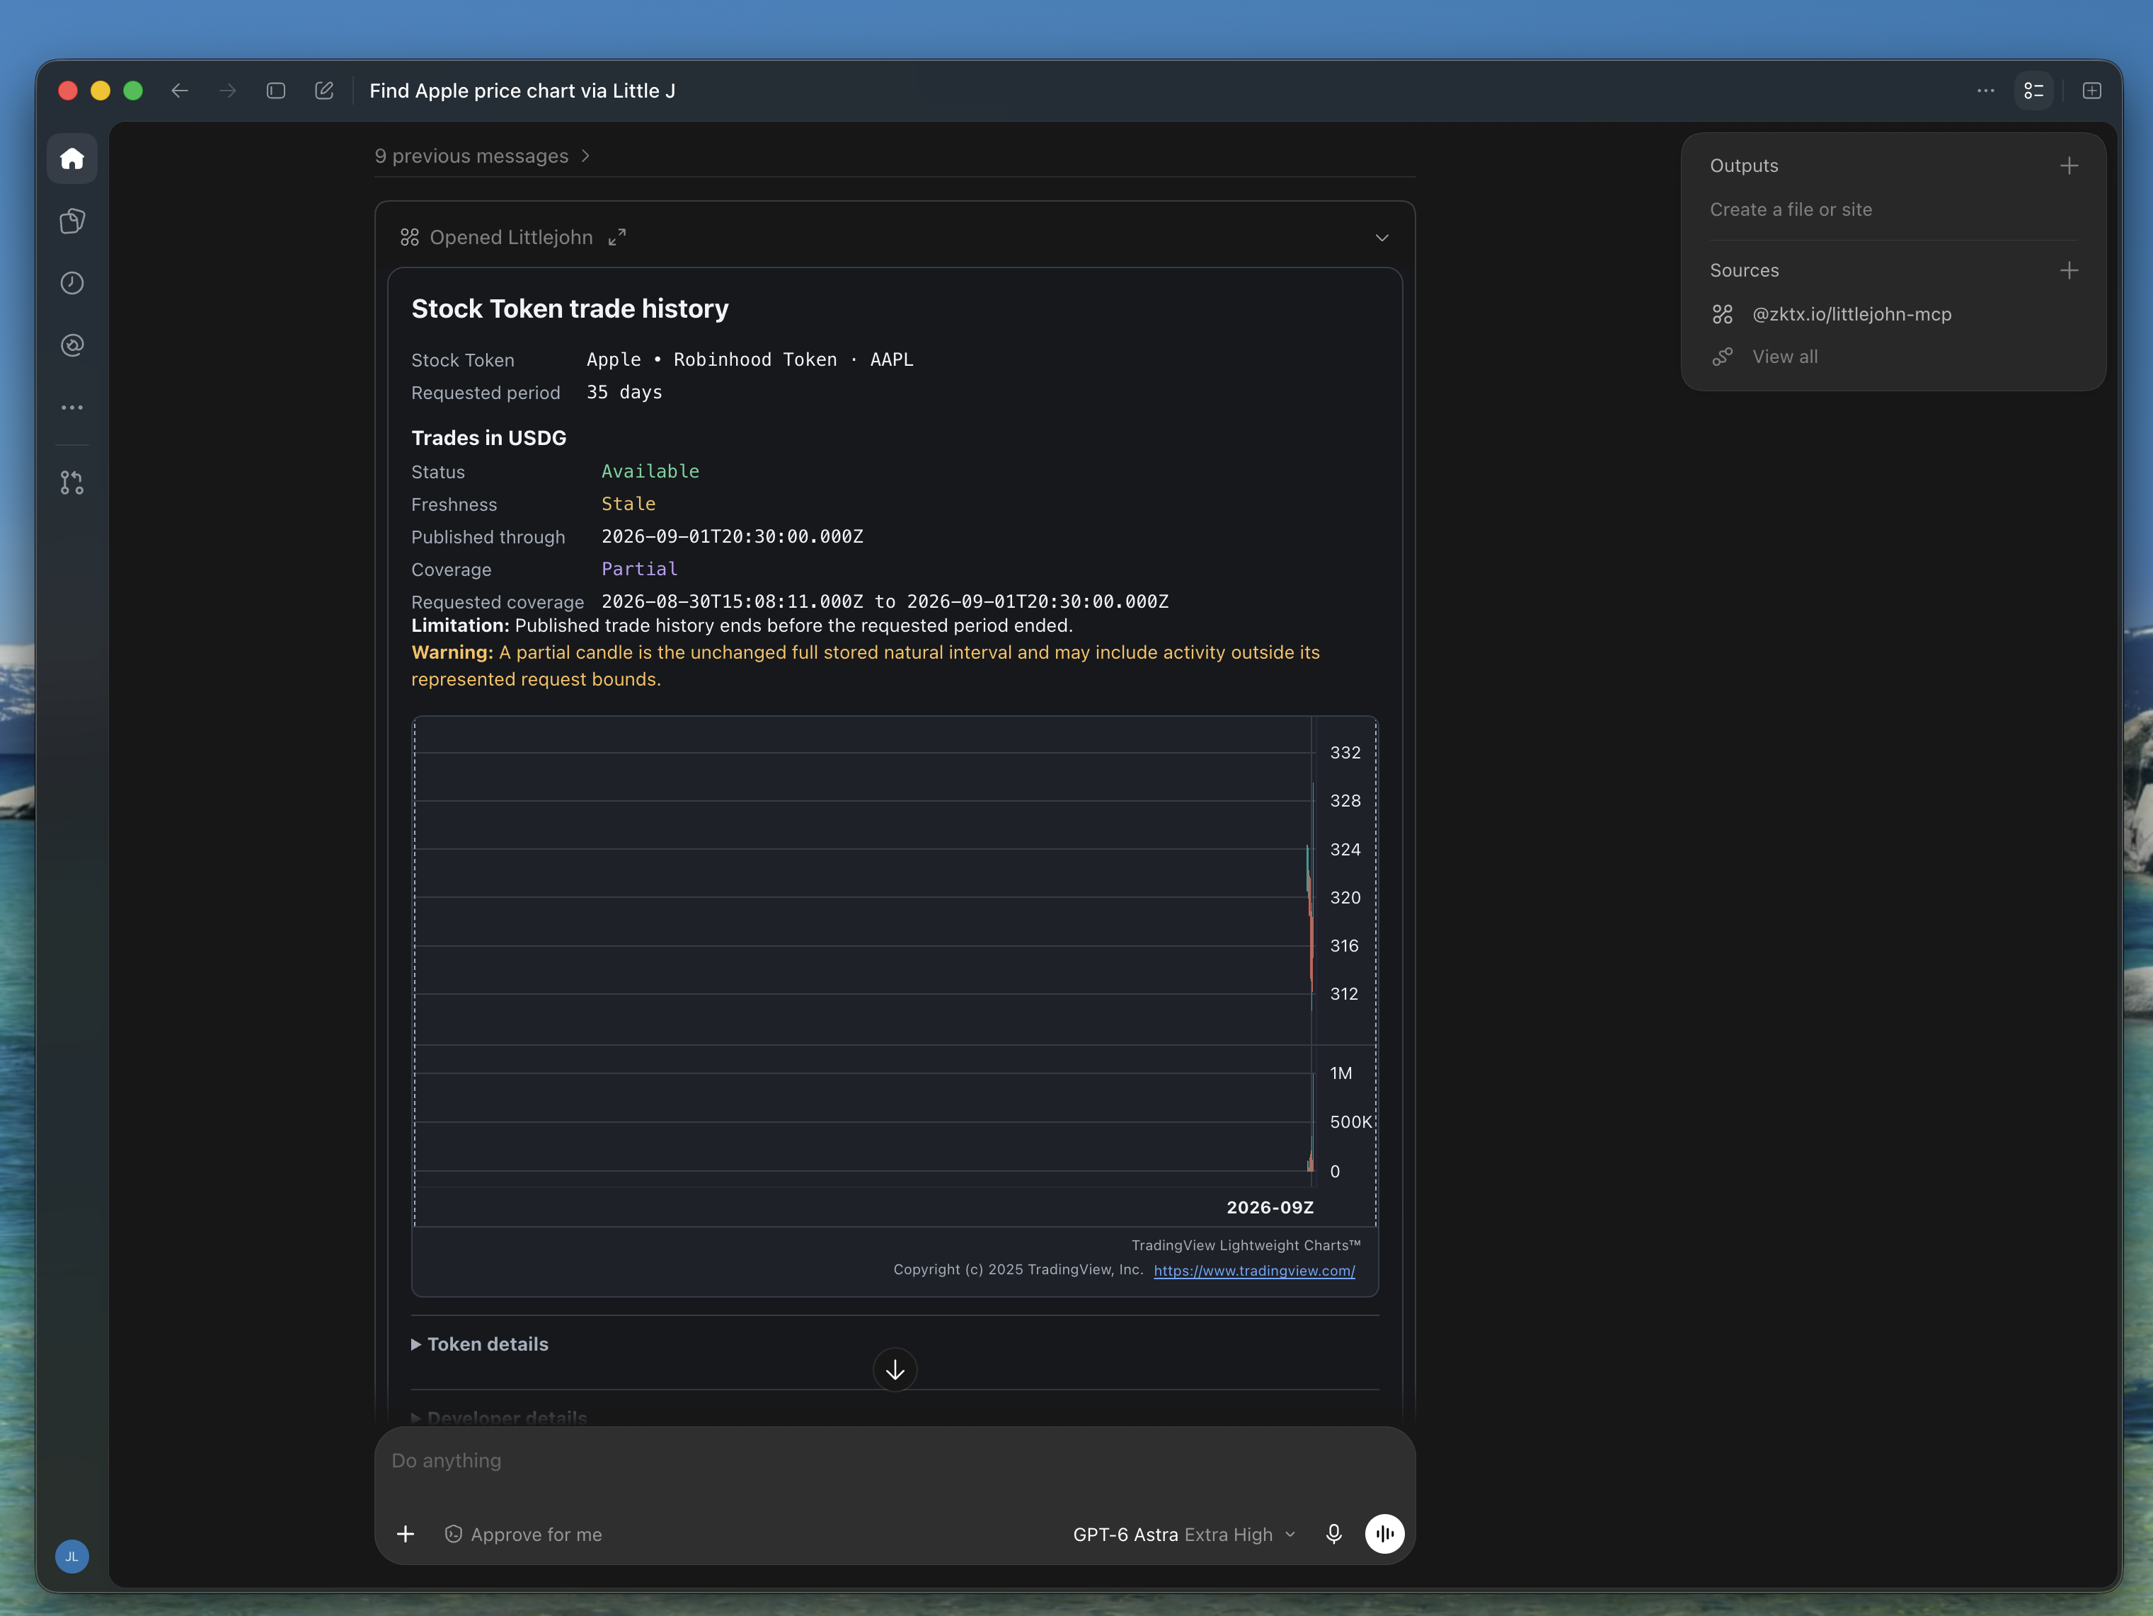Image resolution: width=2153 pixels, height=1616 pixels.
Task: Expand 9 previous messages
Action: pos(483,156)
